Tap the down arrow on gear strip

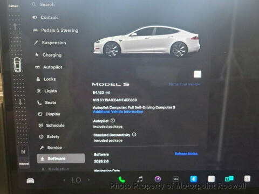(x=20, y=102)
